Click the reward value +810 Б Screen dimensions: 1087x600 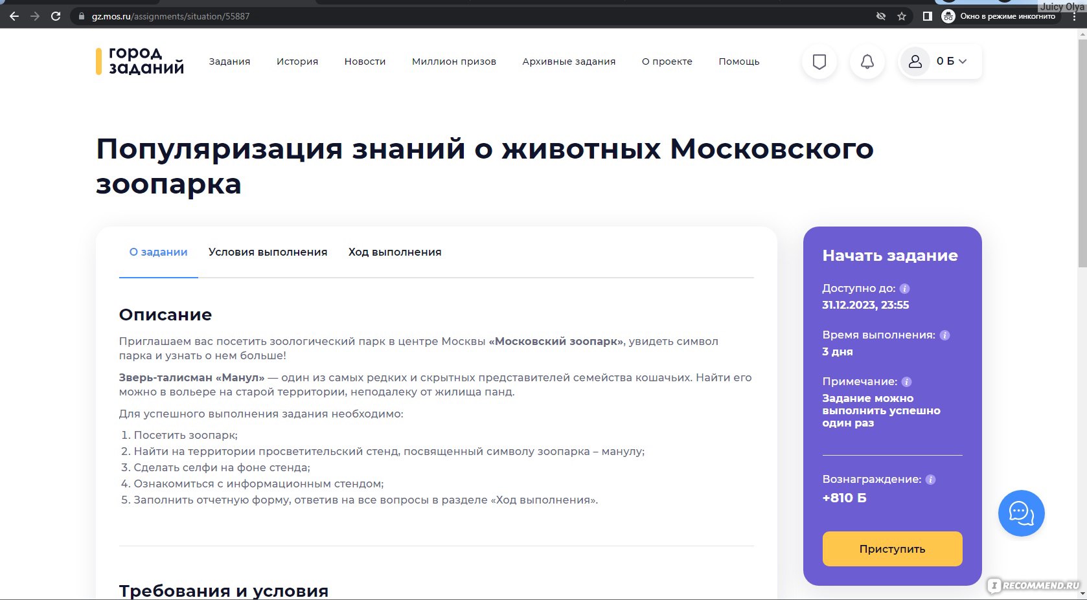click(x=844, y=498)
